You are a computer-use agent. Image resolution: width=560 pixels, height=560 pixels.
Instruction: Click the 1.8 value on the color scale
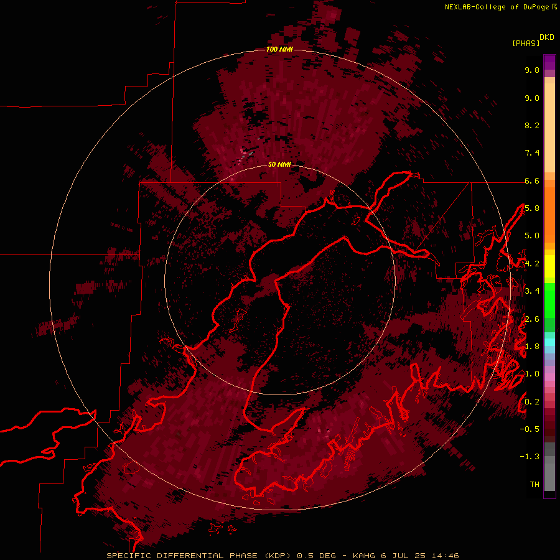tap(532, 347)
